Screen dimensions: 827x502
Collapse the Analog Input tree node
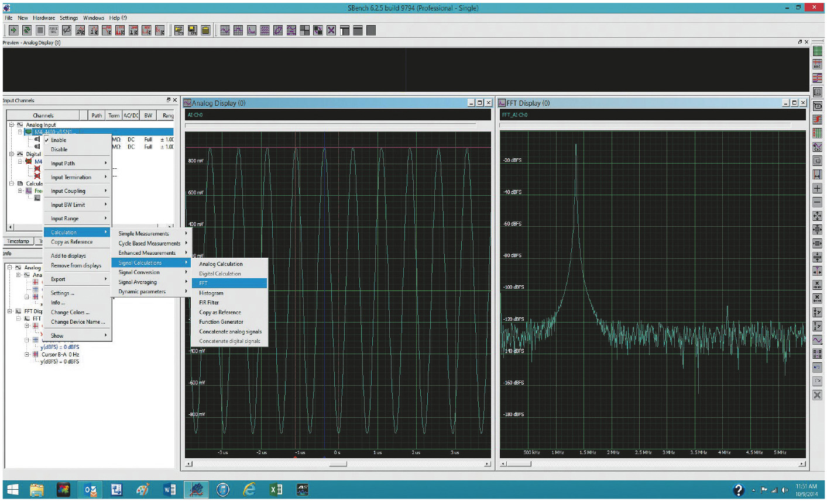[x=11, y=125]
